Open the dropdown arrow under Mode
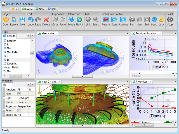The width and height of the screenshot is (179, 134). click(72, 28)
